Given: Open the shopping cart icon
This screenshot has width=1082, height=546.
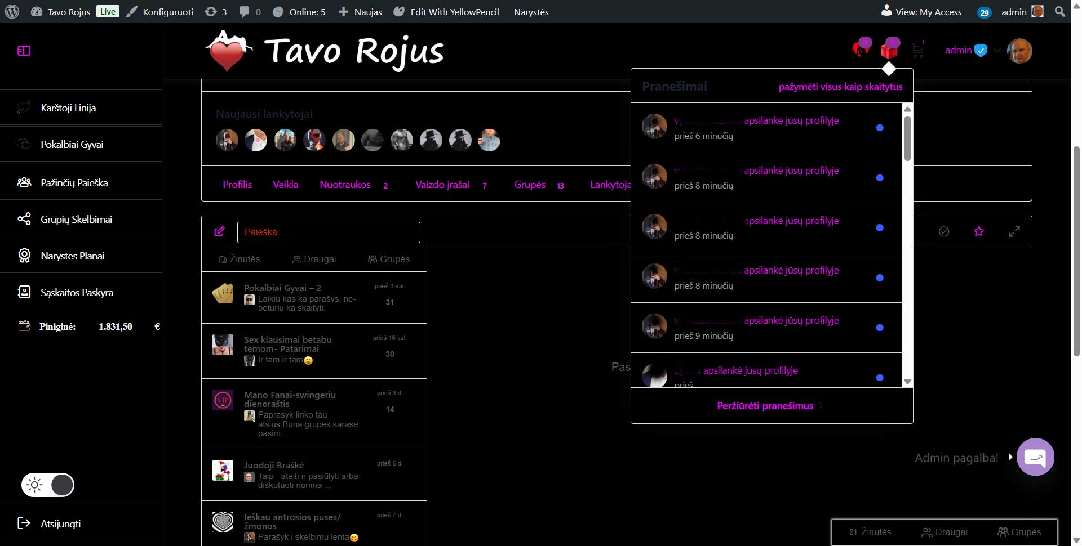Looking at the screenshot, I should (917, 51).
